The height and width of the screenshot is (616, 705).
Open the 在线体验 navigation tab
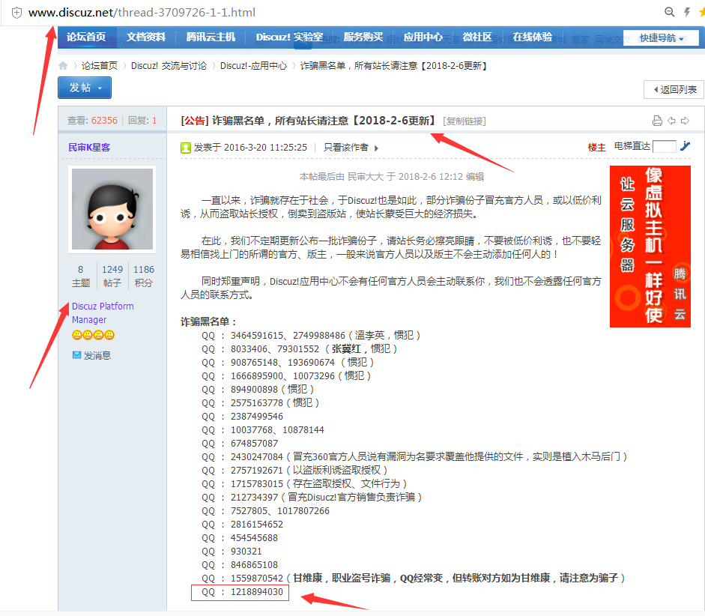(x=533, y=37)
